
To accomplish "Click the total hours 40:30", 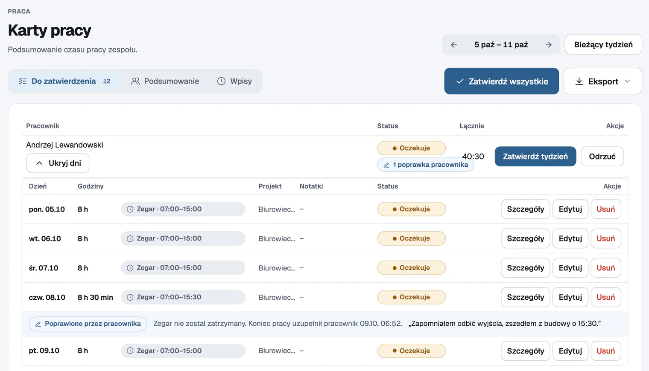I will (x=473, y=157).
